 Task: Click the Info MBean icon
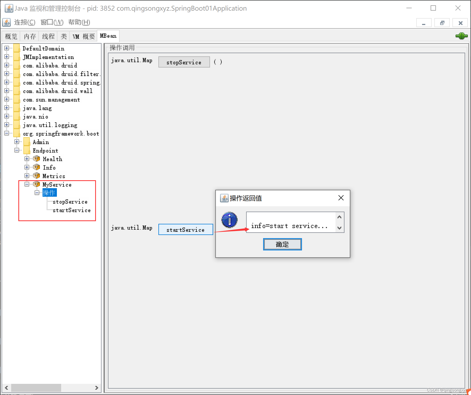tap(36, 167)
